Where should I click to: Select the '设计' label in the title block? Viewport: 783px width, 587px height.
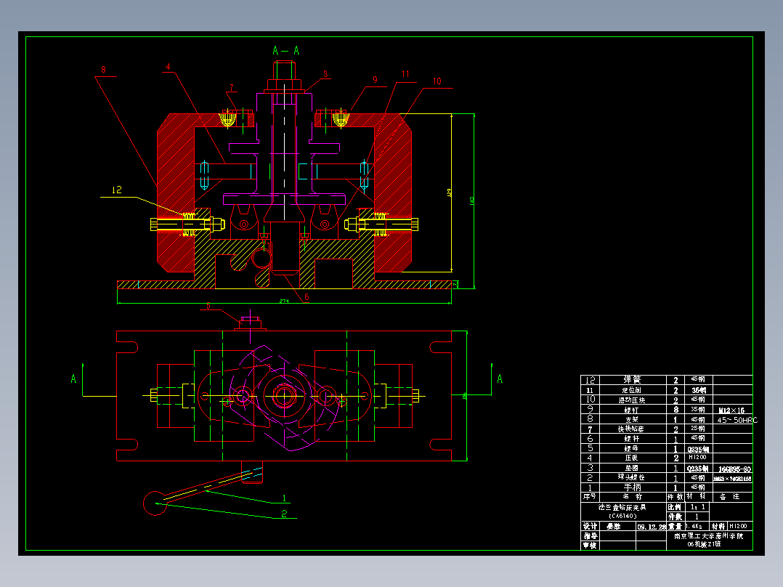coord(591,527)
